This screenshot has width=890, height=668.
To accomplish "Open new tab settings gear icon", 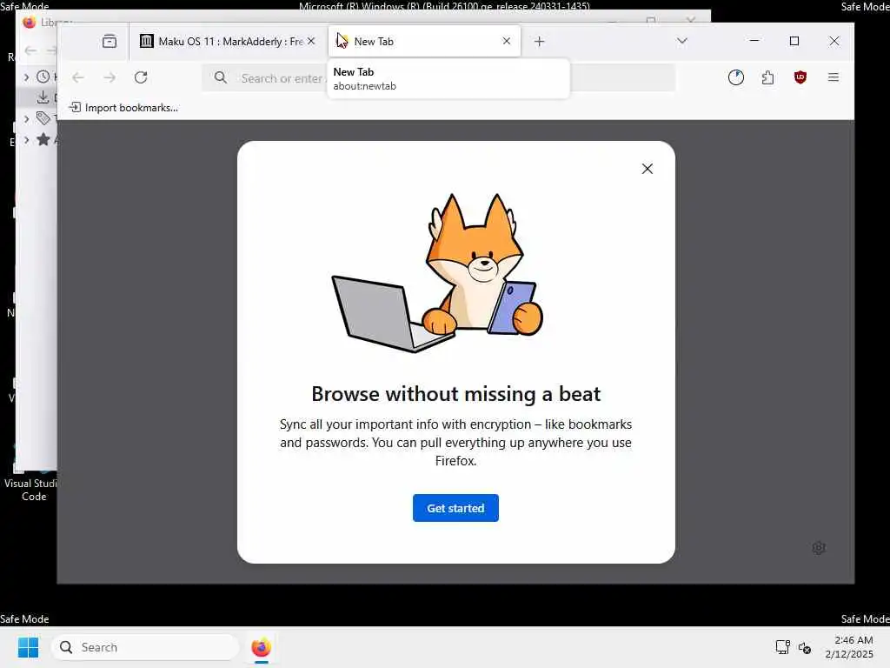I will point(818,548).
